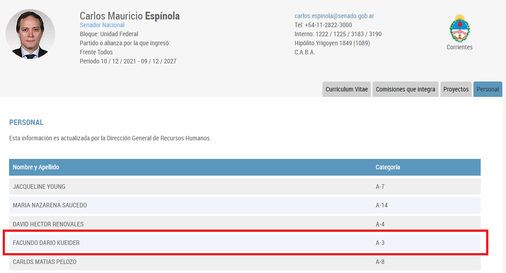The width and height of the screenshot is (506, 273).
Task: Click the Nombre y Apellido column header
Action: coord(36,167)
